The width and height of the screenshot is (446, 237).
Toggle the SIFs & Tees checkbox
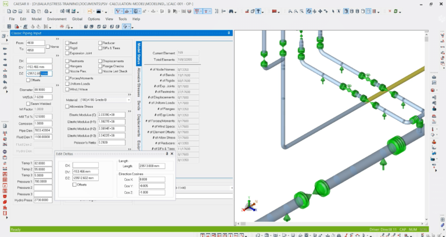tap(100, 48)
